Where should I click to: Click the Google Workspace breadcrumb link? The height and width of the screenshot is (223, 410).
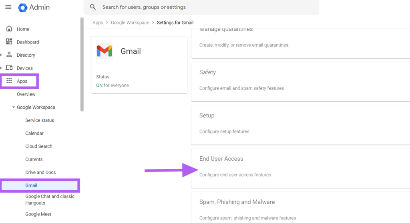pyautogui.click(x=130, y=22)
